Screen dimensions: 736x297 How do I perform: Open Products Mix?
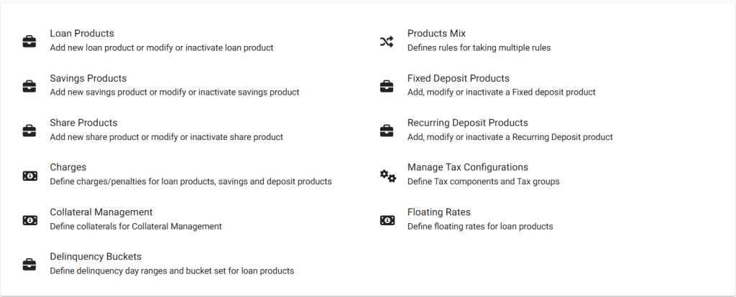tap(436, 33)
